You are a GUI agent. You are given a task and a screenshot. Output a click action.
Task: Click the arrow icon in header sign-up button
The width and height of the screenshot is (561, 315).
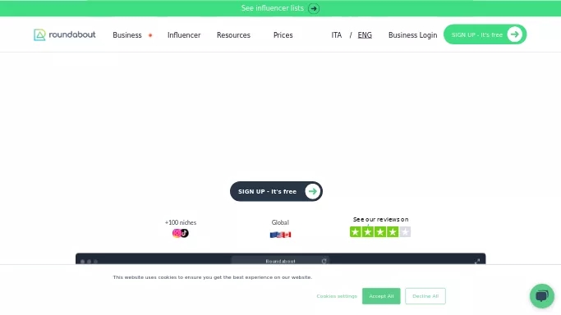tap(514, 34)
